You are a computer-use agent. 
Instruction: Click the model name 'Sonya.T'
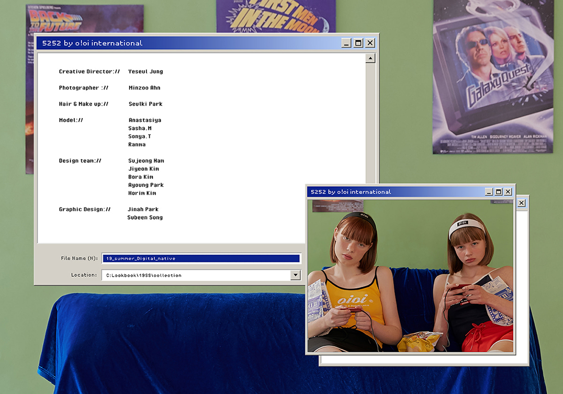pyautogui.click(x=140, y=137)
